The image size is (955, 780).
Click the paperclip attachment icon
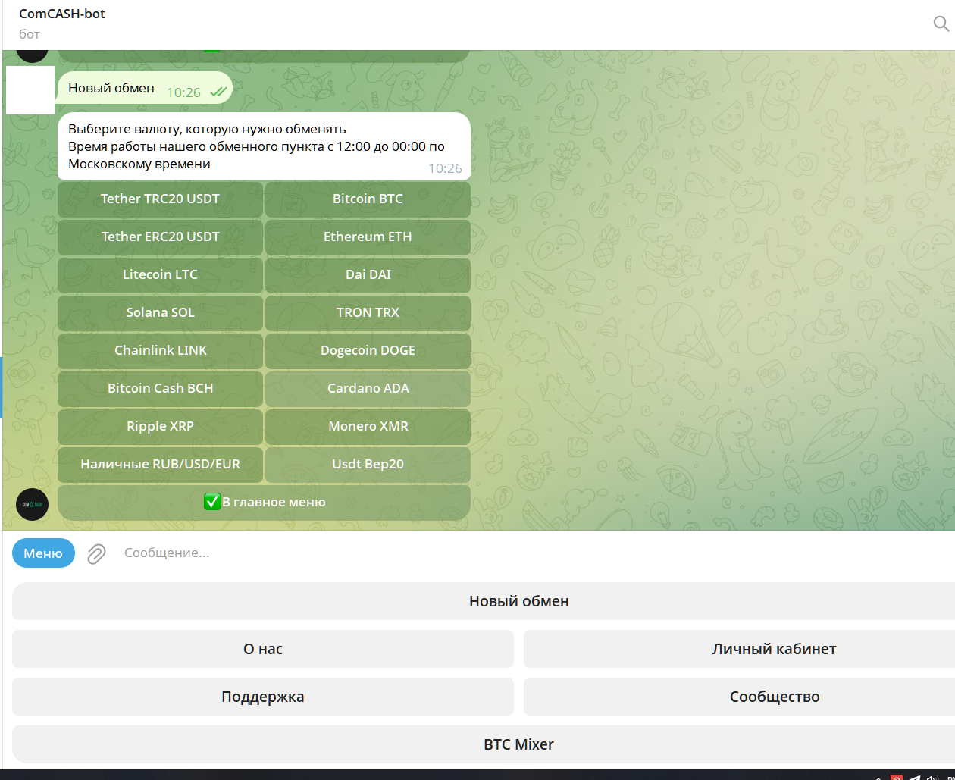[x=96, y=554]
